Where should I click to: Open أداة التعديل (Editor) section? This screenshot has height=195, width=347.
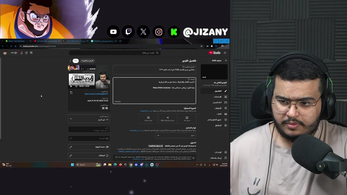214,102
